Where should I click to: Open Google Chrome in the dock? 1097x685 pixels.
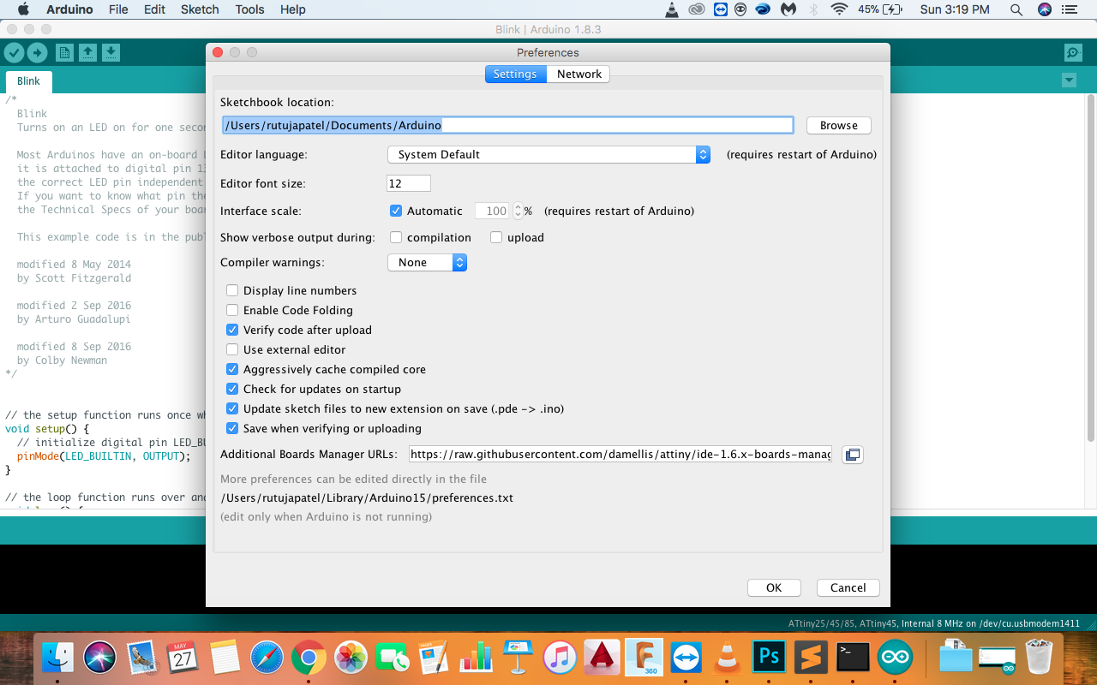309,658
